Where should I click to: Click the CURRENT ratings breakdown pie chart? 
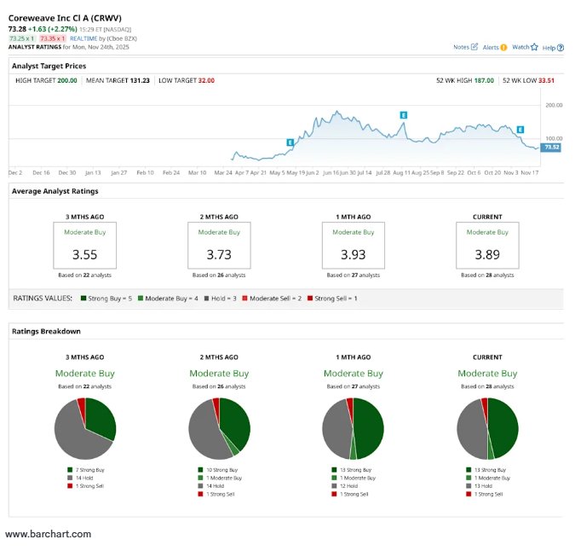click(487, 428)
